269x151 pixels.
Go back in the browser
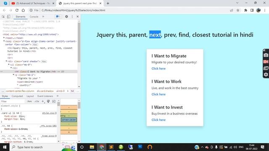coord(4,10)
